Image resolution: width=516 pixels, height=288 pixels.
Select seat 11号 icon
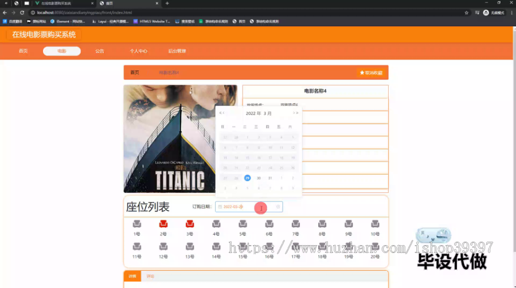click(137, 246)
